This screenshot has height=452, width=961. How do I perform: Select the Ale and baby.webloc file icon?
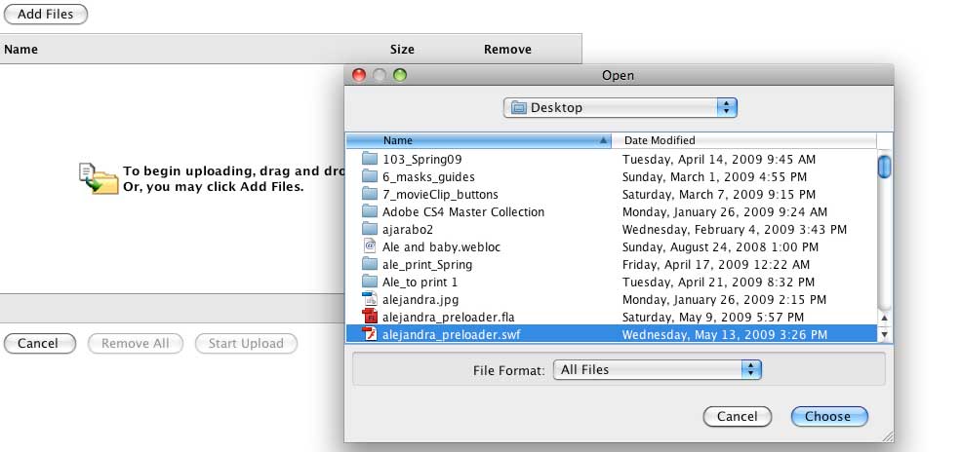coord(370,247)
